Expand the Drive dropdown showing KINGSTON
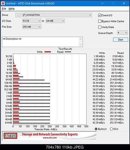Image resolution: width=130 pixels, height=150 pixels. click(x=57, y=15)
